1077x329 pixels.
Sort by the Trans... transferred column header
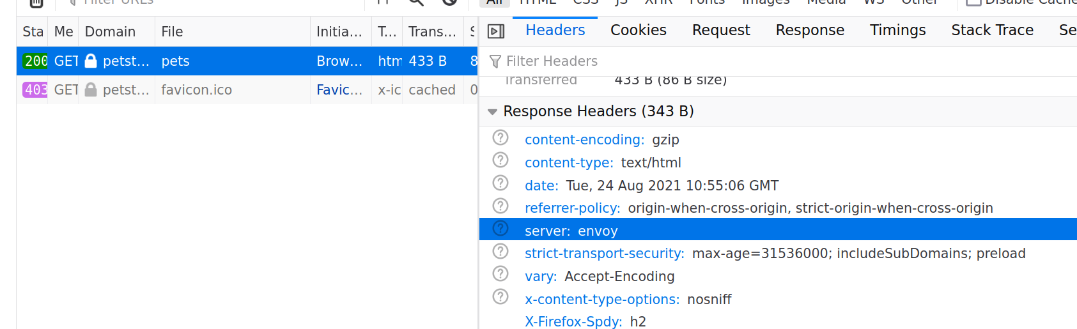pyautogui.click(x=433, y=32)
